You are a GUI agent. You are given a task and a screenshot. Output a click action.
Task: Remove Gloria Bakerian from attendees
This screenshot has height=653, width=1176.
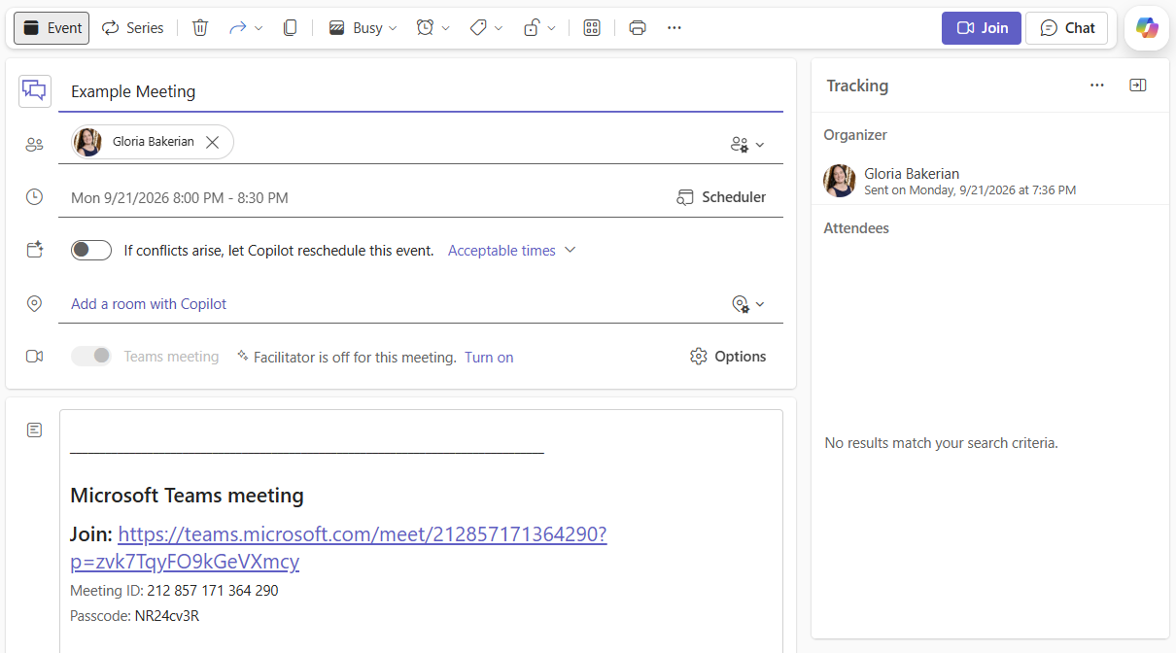(212, 142)
